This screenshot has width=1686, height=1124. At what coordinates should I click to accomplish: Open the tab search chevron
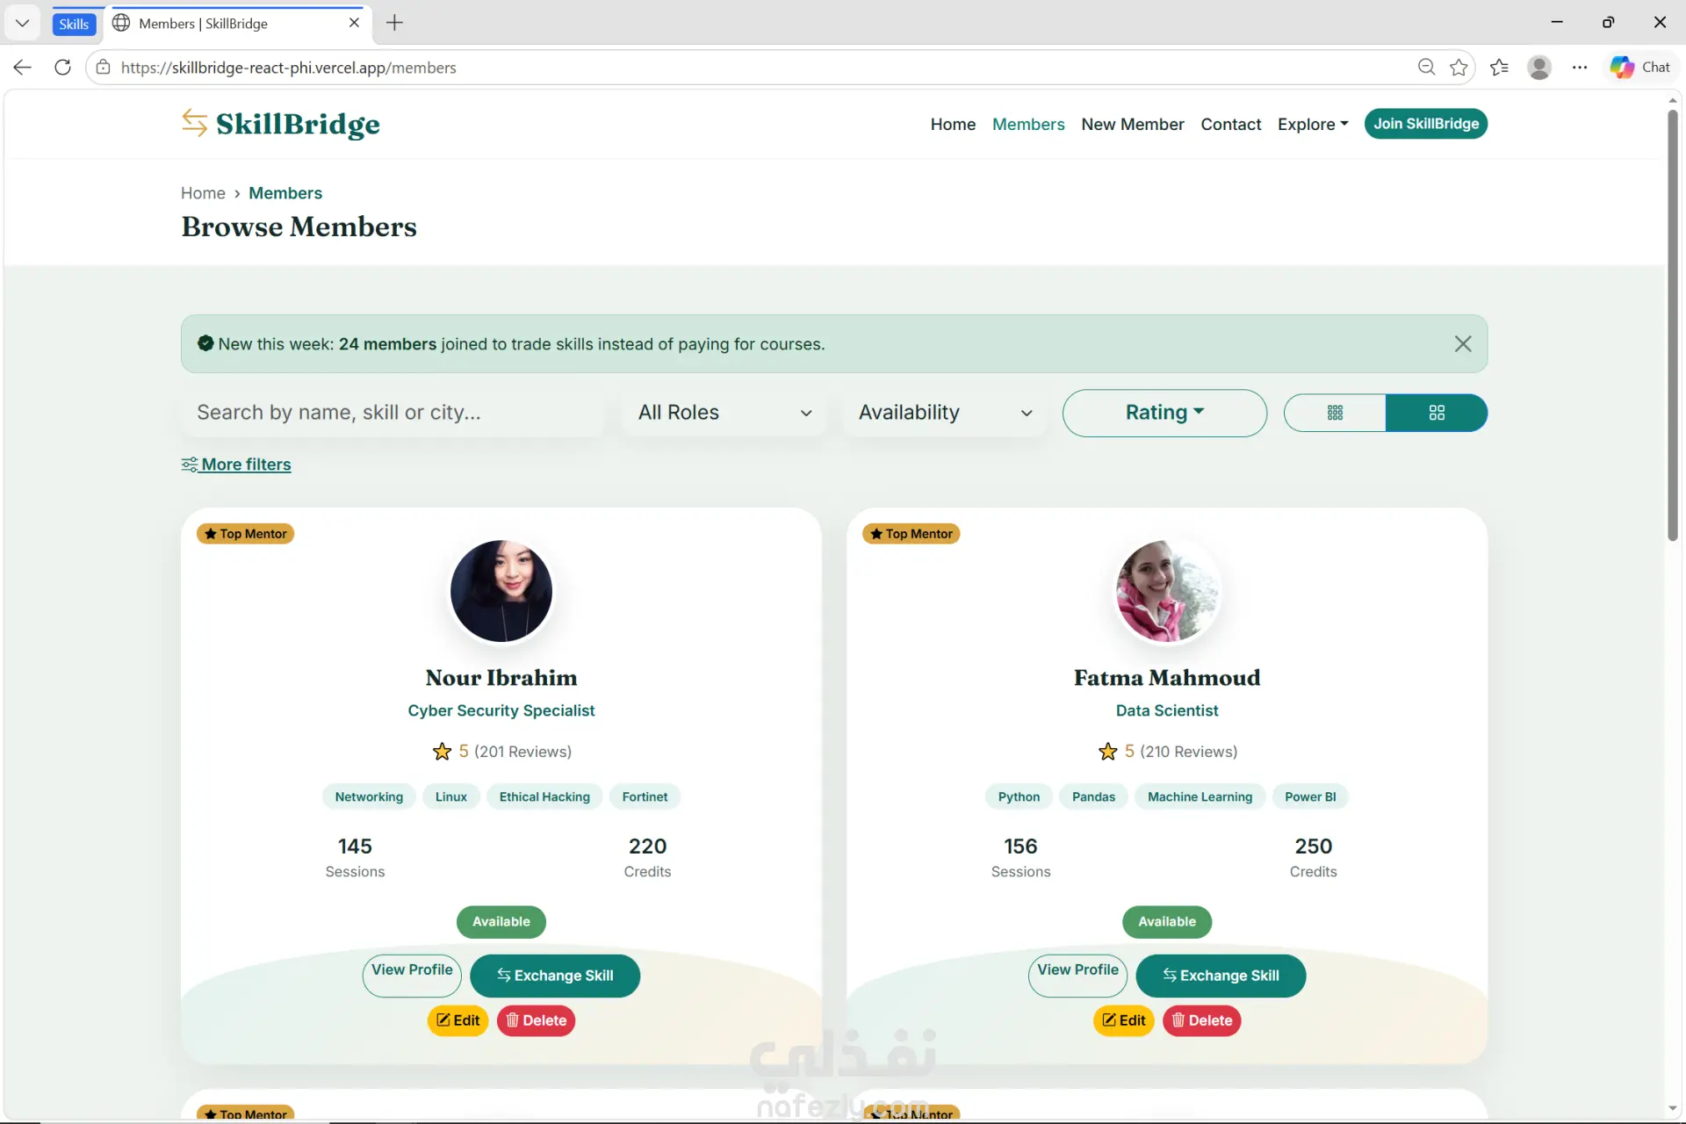[23, 23]
